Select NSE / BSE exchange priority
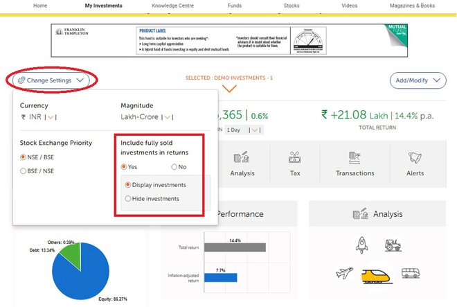457x307 pixels. point(24,157)
